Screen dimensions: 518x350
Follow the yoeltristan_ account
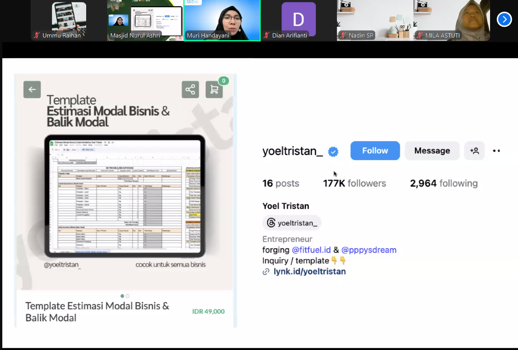375,151
